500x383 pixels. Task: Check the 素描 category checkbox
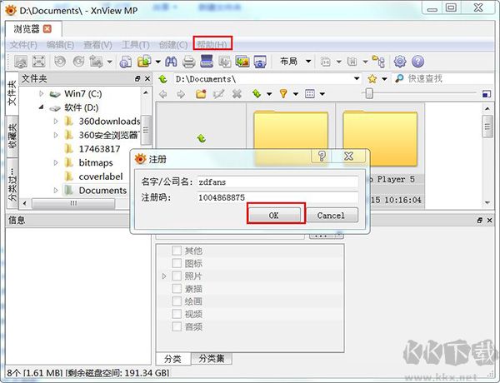pyautogui.click(x=177, y=289)
